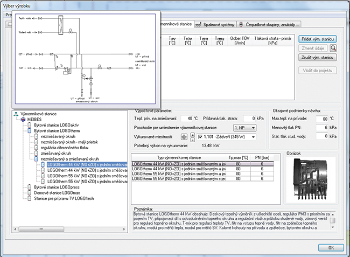Switch to the Spalinové systémy tab
The height and width of the screenshot is (257, 350).
pos(215,25)
